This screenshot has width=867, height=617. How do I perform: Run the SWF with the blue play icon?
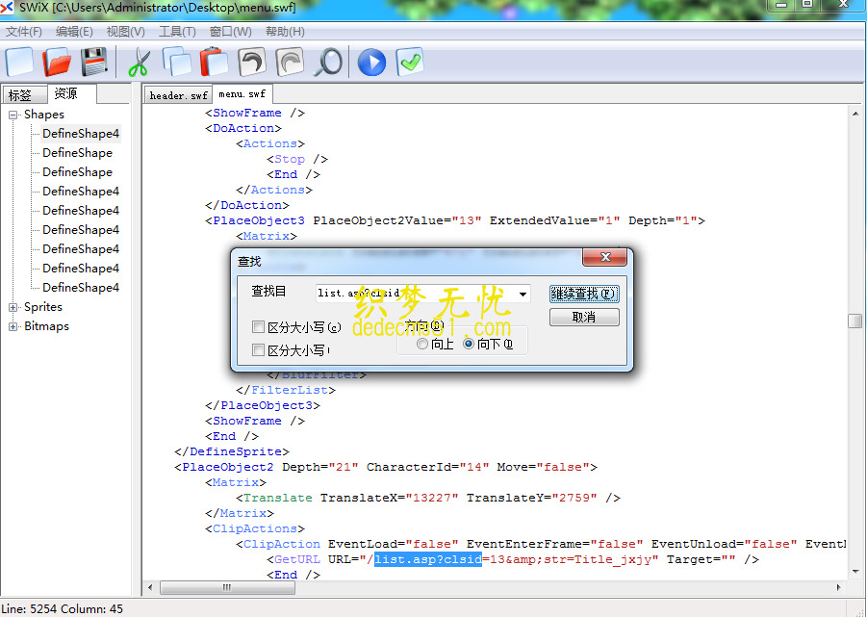tap(370, 62)
